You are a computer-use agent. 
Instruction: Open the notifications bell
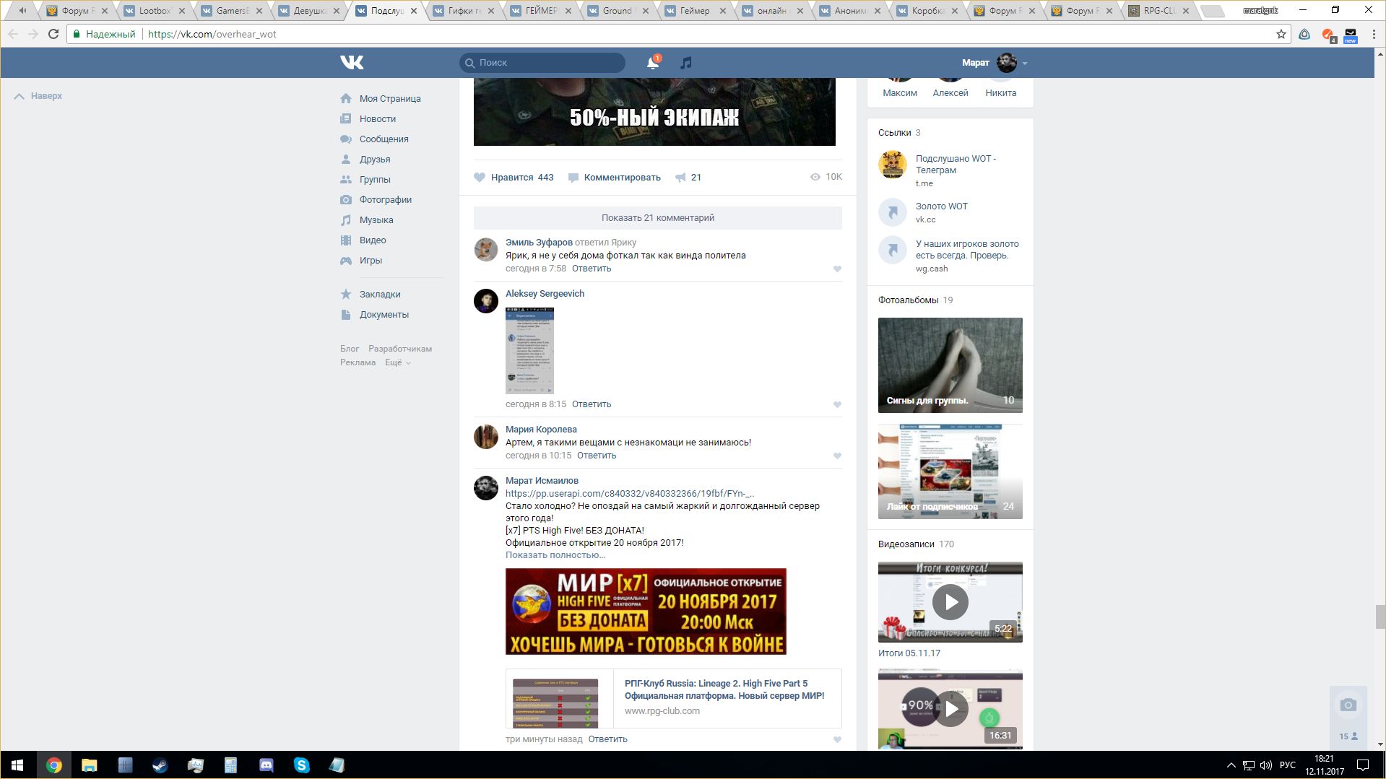coord(652,63)
